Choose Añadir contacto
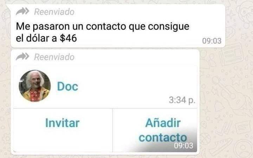 pyautogui.click(x=163, y=130)
